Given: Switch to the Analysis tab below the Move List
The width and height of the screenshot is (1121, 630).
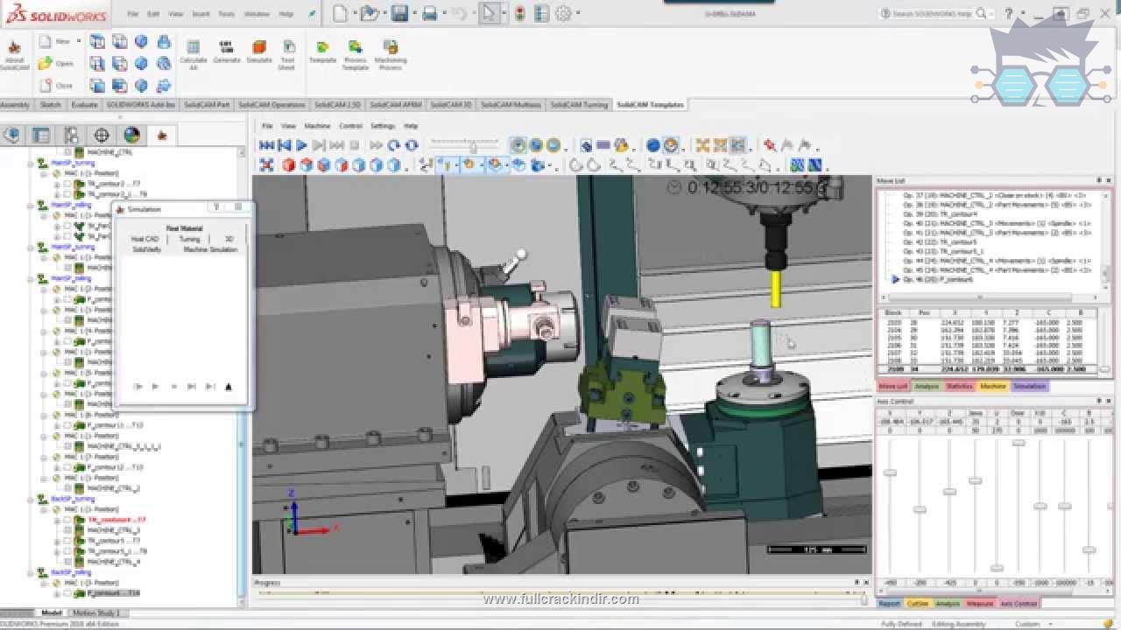Looking at the screenshot, I should pos(926,386).
